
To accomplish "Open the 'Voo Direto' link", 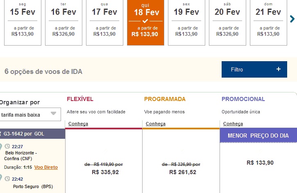I will coord(46,167).
